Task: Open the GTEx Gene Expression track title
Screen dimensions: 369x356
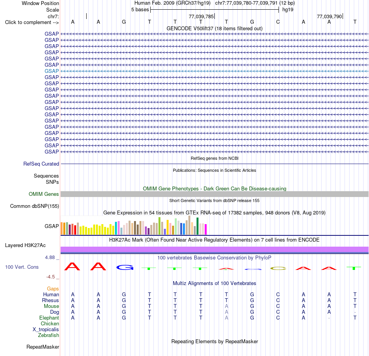Action: pyautogui.click(x=214, y=213)
